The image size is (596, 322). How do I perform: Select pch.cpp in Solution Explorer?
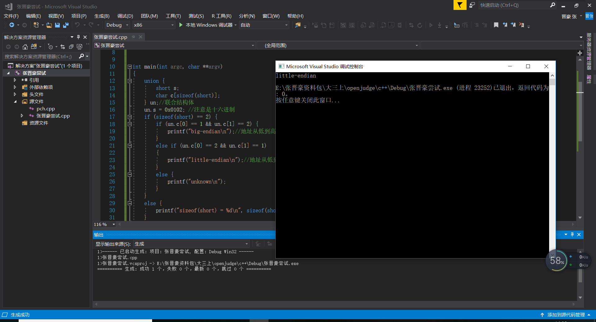point(46,108)
